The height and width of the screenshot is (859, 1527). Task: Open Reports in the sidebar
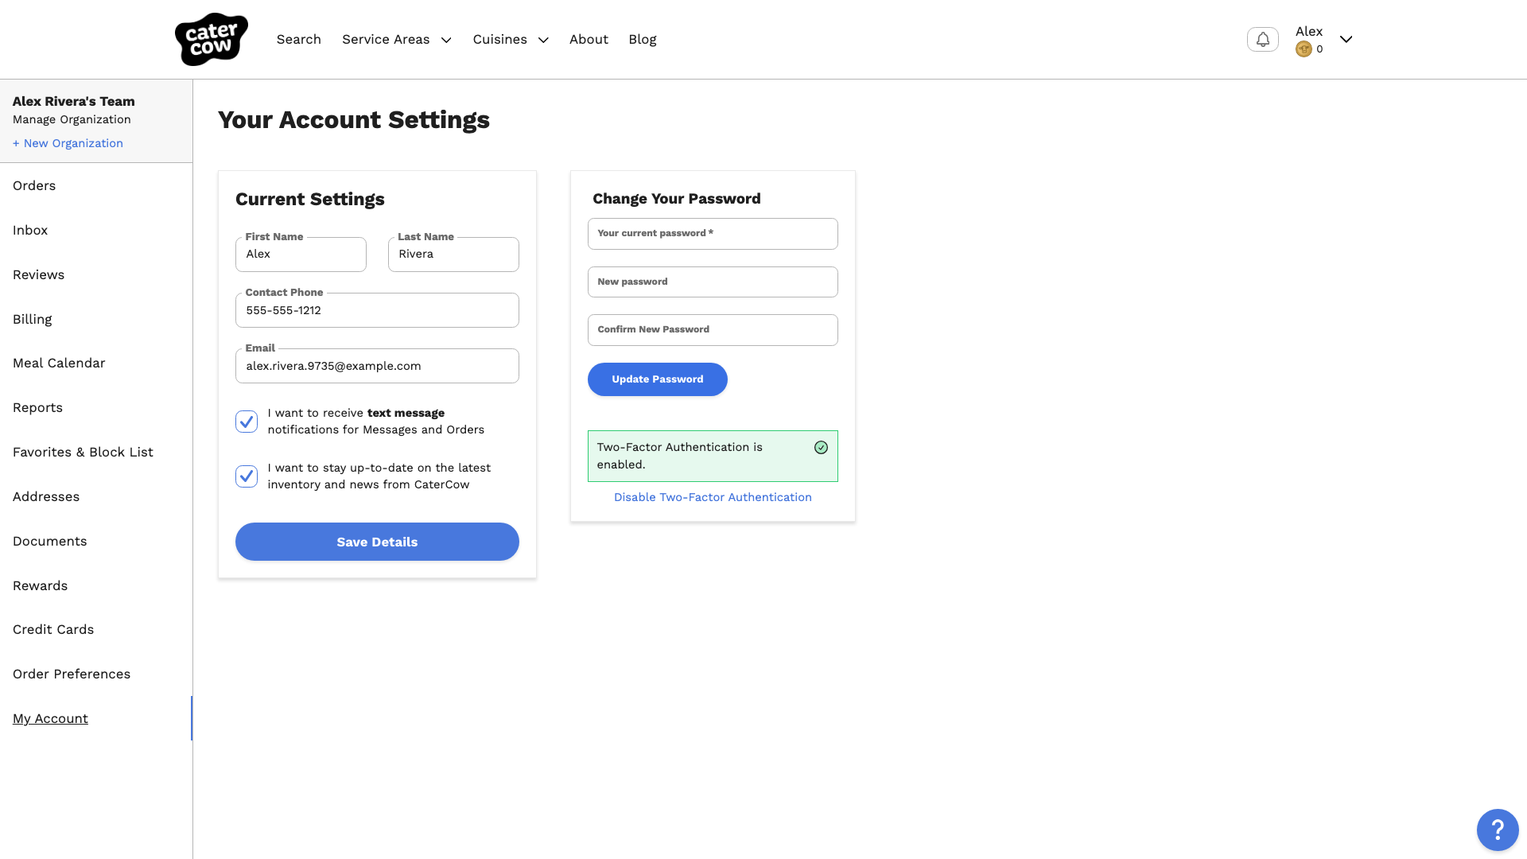click(37, 407)
